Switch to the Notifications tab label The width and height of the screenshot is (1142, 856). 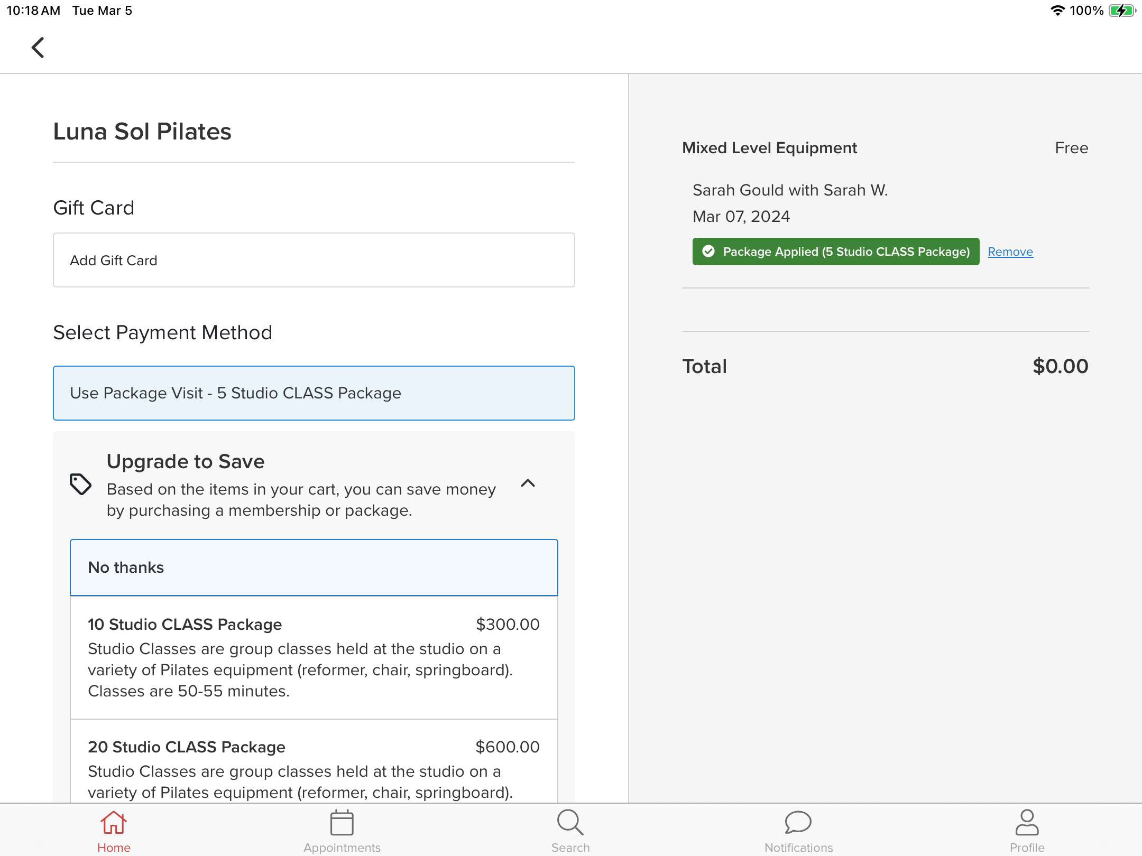pyautogui.click(x=798, y=848)
